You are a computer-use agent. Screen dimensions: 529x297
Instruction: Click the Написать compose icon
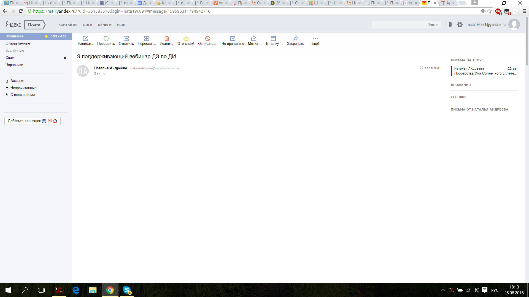(85, 38)
